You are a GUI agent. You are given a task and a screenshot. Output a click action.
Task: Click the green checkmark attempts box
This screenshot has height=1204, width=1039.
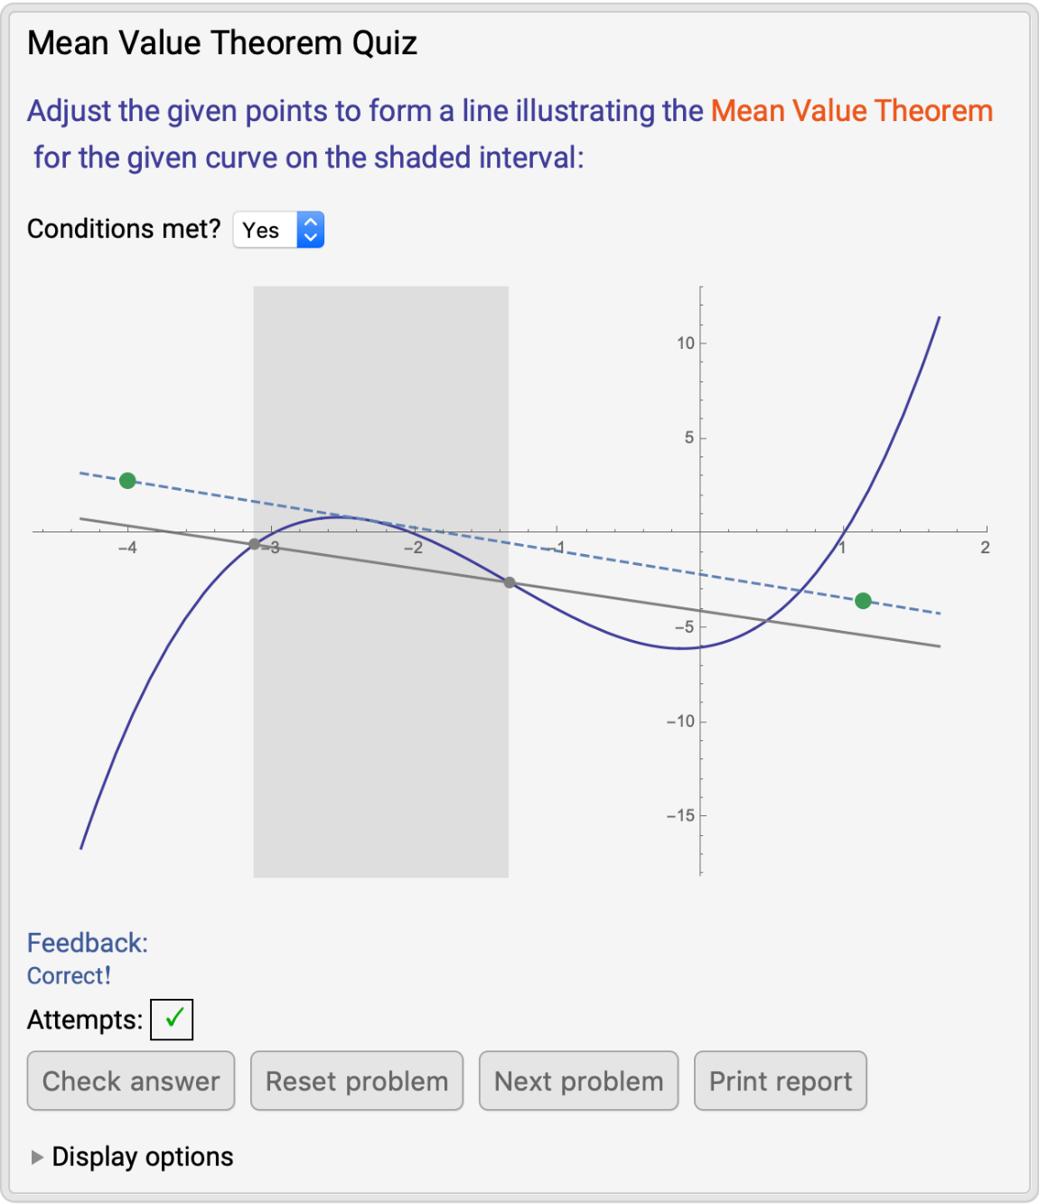click(172, 1020)
